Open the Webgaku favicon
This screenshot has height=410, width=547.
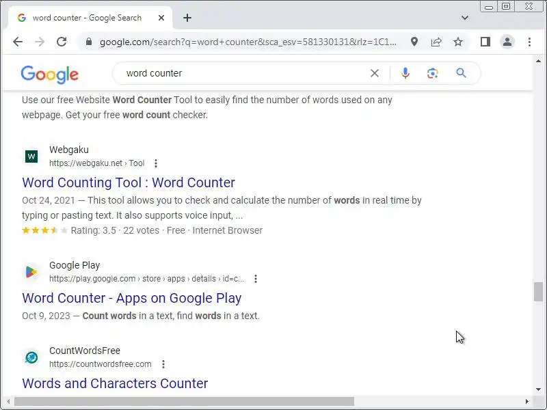click(31, 156)
